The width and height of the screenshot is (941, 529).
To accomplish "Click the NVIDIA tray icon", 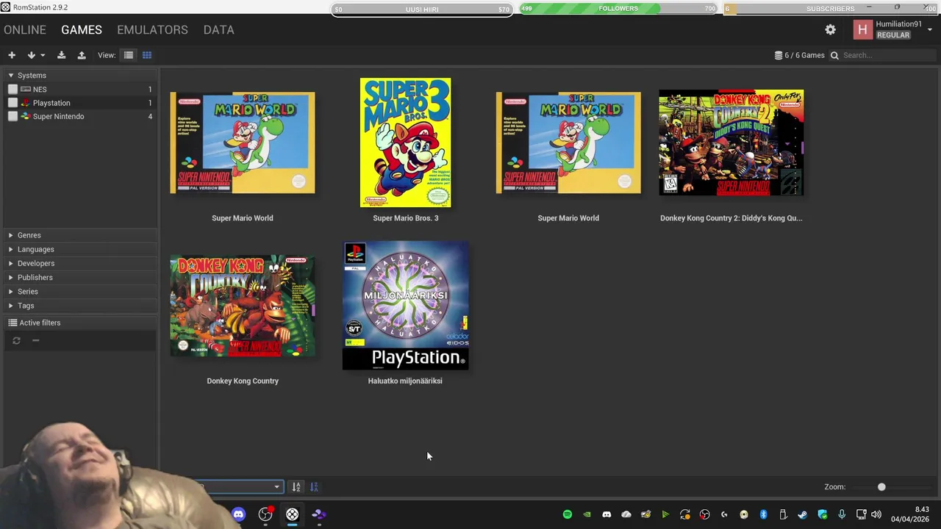I will [x=587, y=514].
